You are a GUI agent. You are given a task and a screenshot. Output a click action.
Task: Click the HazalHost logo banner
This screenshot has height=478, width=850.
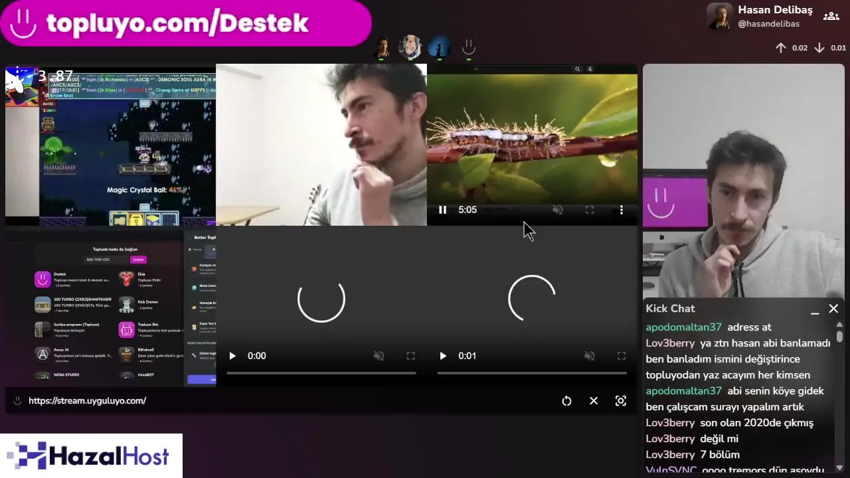(91, 456)
